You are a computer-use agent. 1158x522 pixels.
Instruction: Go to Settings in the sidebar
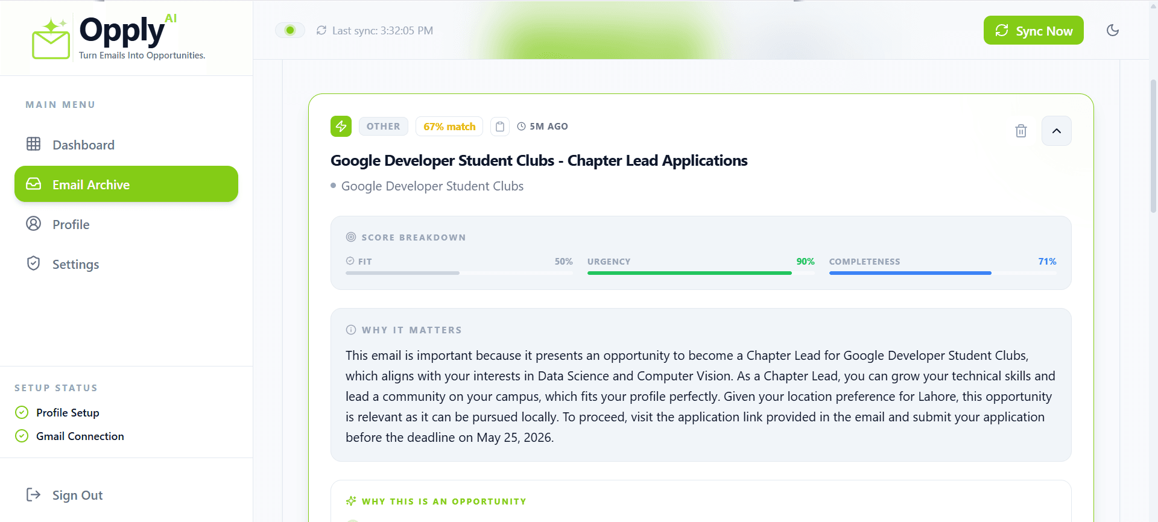coord(126,264)
